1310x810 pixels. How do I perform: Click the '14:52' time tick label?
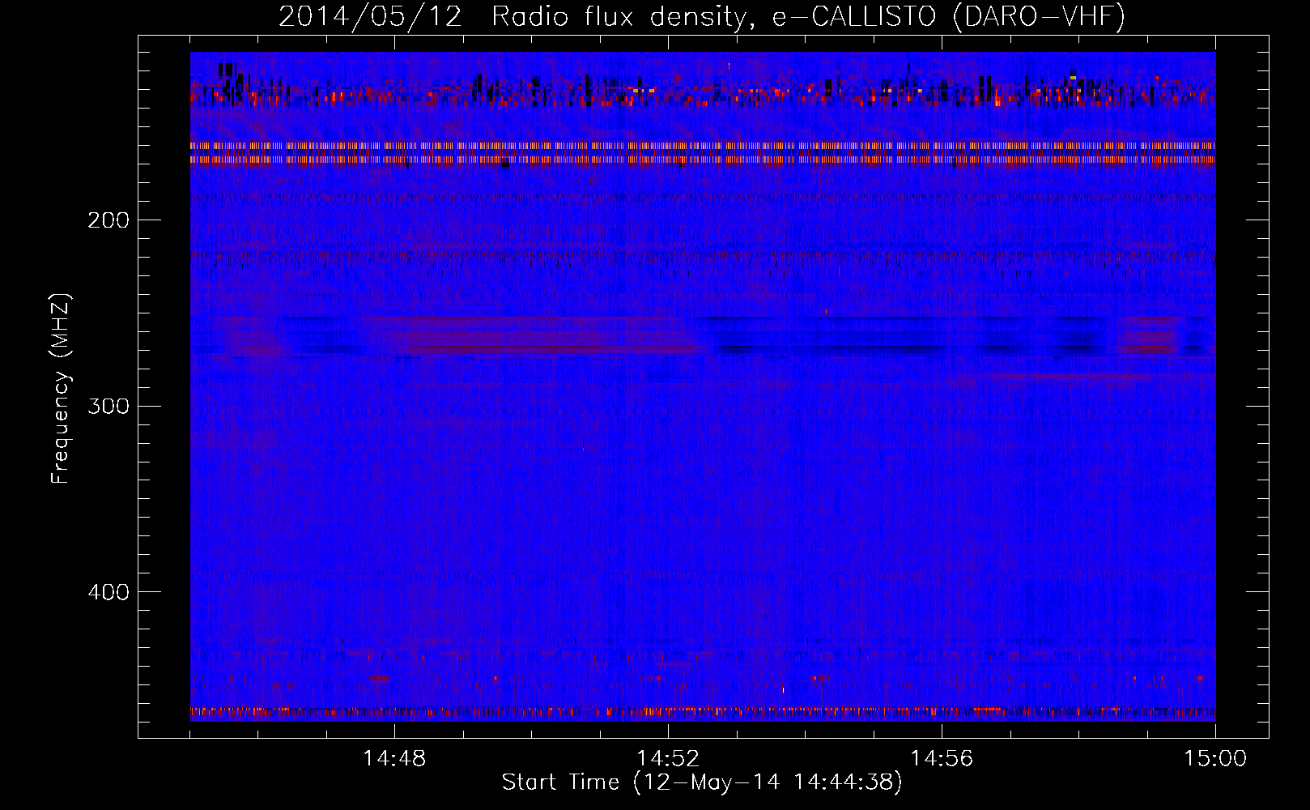(668, 759)
